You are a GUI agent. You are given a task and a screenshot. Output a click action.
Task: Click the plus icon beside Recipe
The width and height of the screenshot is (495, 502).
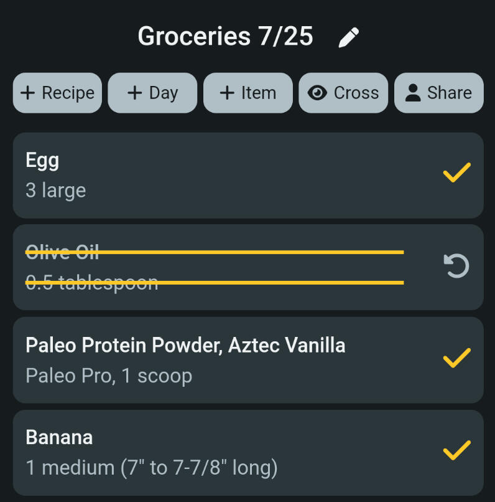click(28, 93)
